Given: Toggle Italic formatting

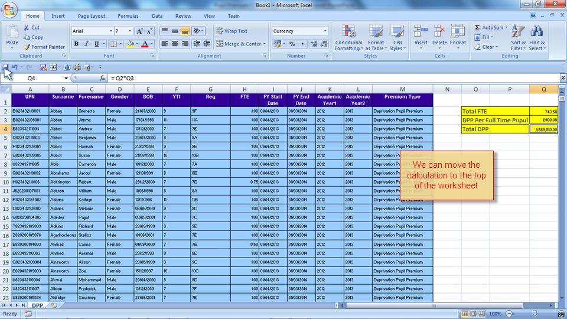Looking at the screenshot, I should coord(86,44).
